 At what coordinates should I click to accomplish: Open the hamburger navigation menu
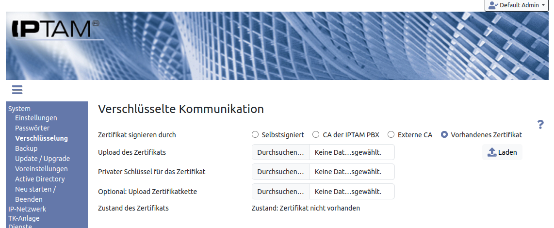pos(17,90)
